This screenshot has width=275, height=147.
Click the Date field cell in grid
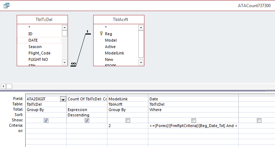pyautogui.click(x=193, y=99)
